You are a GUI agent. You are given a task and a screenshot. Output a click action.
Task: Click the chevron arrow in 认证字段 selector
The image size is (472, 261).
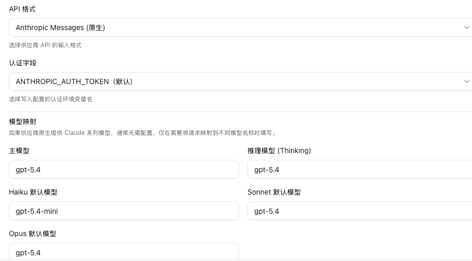pos(466,81)
